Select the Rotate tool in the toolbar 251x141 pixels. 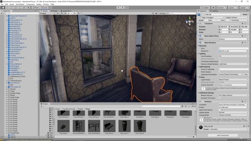pyautogui.click(x=11, y=7)
